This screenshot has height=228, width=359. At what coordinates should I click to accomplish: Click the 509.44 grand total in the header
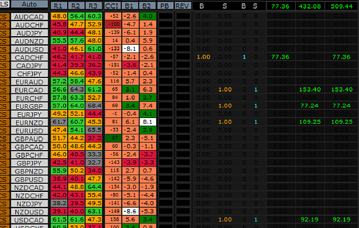point(342,6)
